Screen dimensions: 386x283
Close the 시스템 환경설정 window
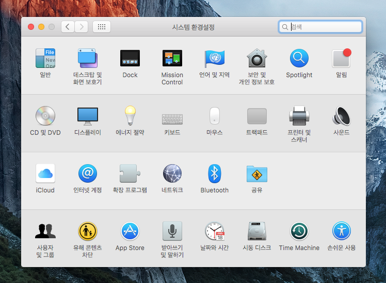31,27
